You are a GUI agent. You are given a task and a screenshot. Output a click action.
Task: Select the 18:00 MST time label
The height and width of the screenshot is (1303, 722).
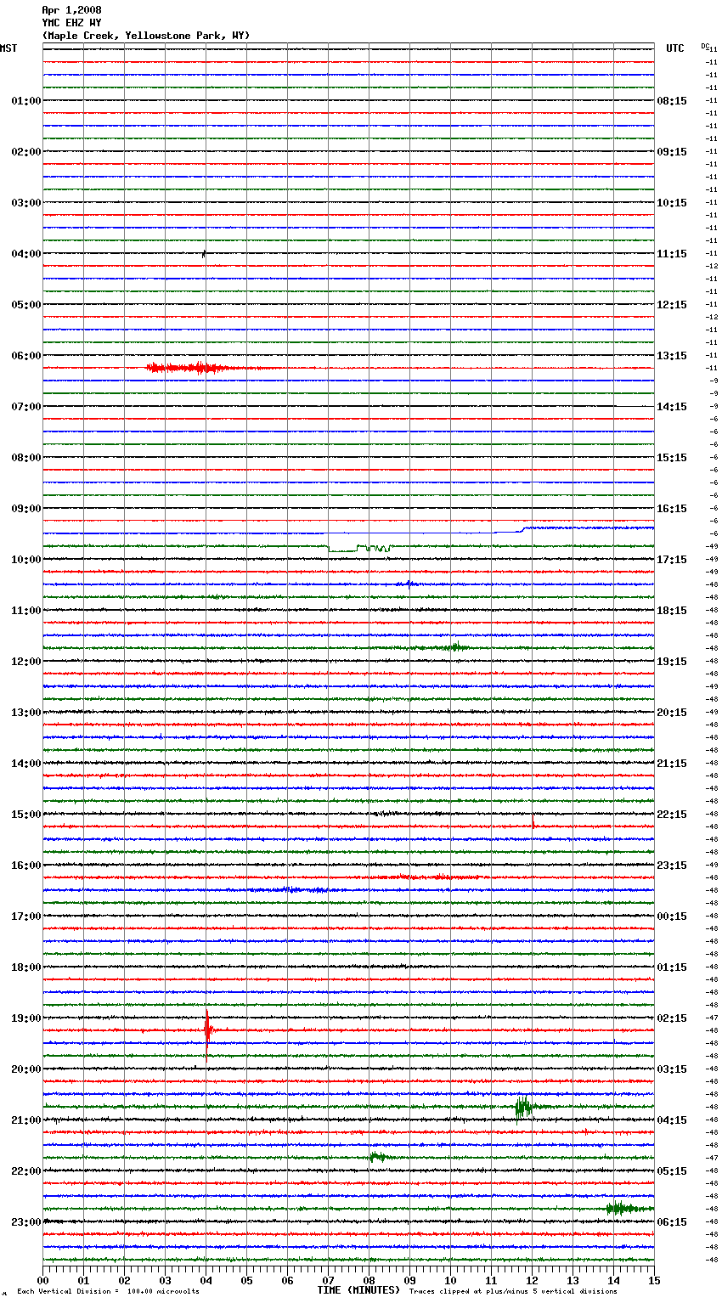[x=26, y=967]
